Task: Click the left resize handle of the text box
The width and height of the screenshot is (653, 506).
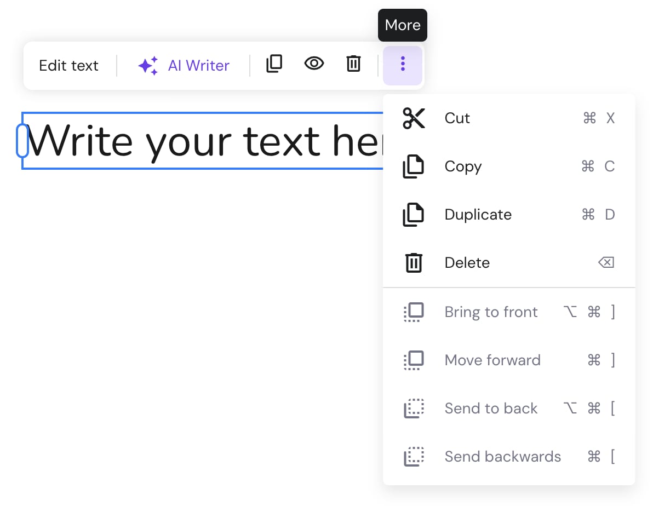Action: click(x=22, y=141)
